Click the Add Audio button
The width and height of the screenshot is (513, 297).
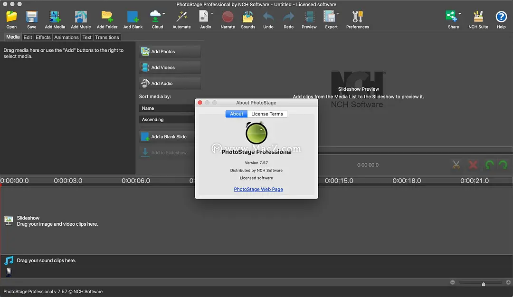pyautogui.click(x=170, y=84)
